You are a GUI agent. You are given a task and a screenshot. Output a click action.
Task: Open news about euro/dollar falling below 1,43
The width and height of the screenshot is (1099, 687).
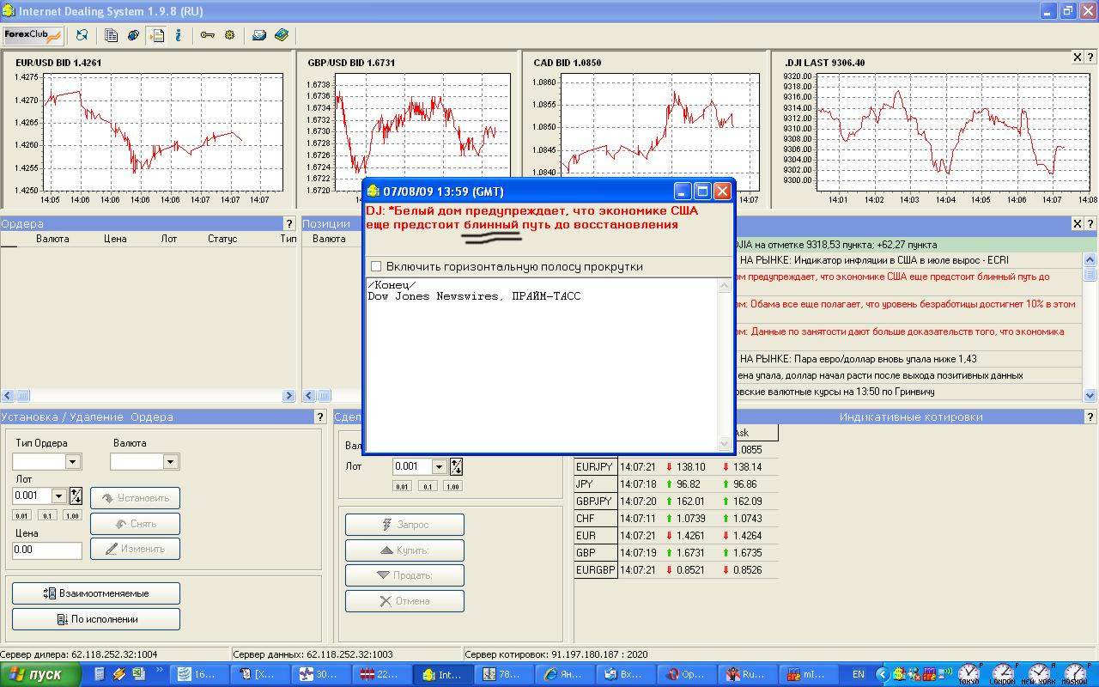point(908,359)
